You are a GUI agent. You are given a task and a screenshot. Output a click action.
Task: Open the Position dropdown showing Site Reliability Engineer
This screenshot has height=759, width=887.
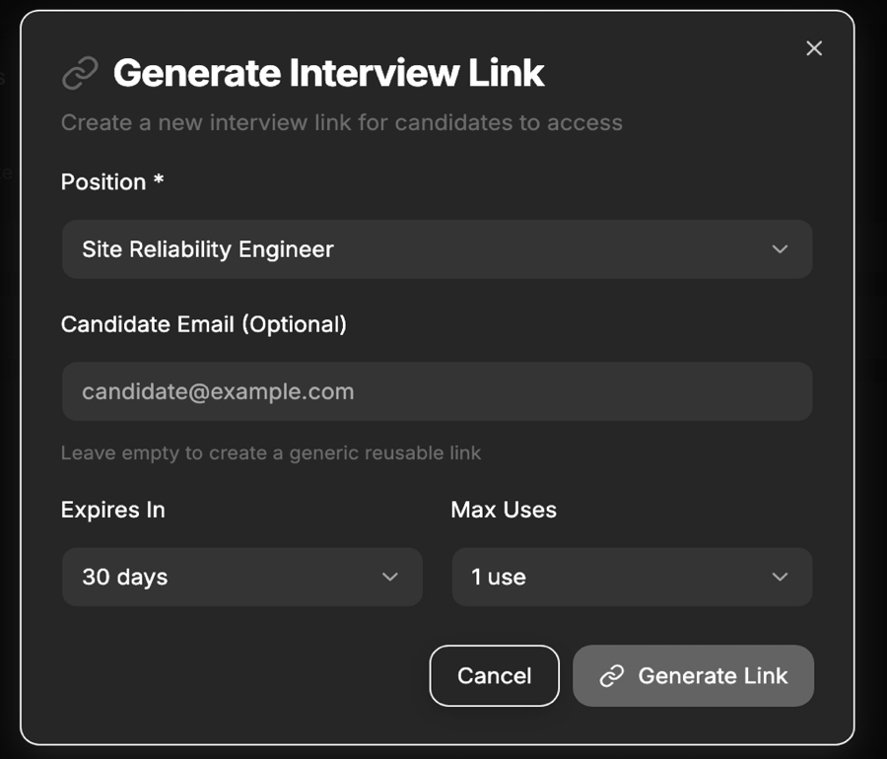437,249
